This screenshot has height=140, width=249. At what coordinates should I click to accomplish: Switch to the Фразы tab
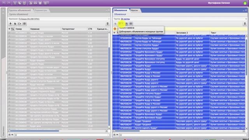click(x=134, y=10)
